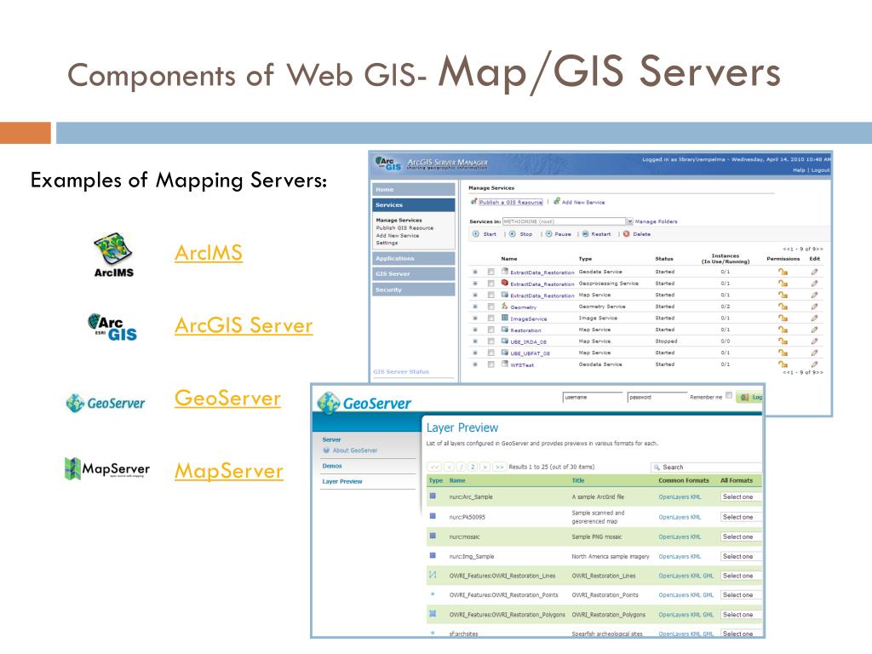Click the GeoServer password field
Screen dimensions: 872x654
tap(657, 397)
